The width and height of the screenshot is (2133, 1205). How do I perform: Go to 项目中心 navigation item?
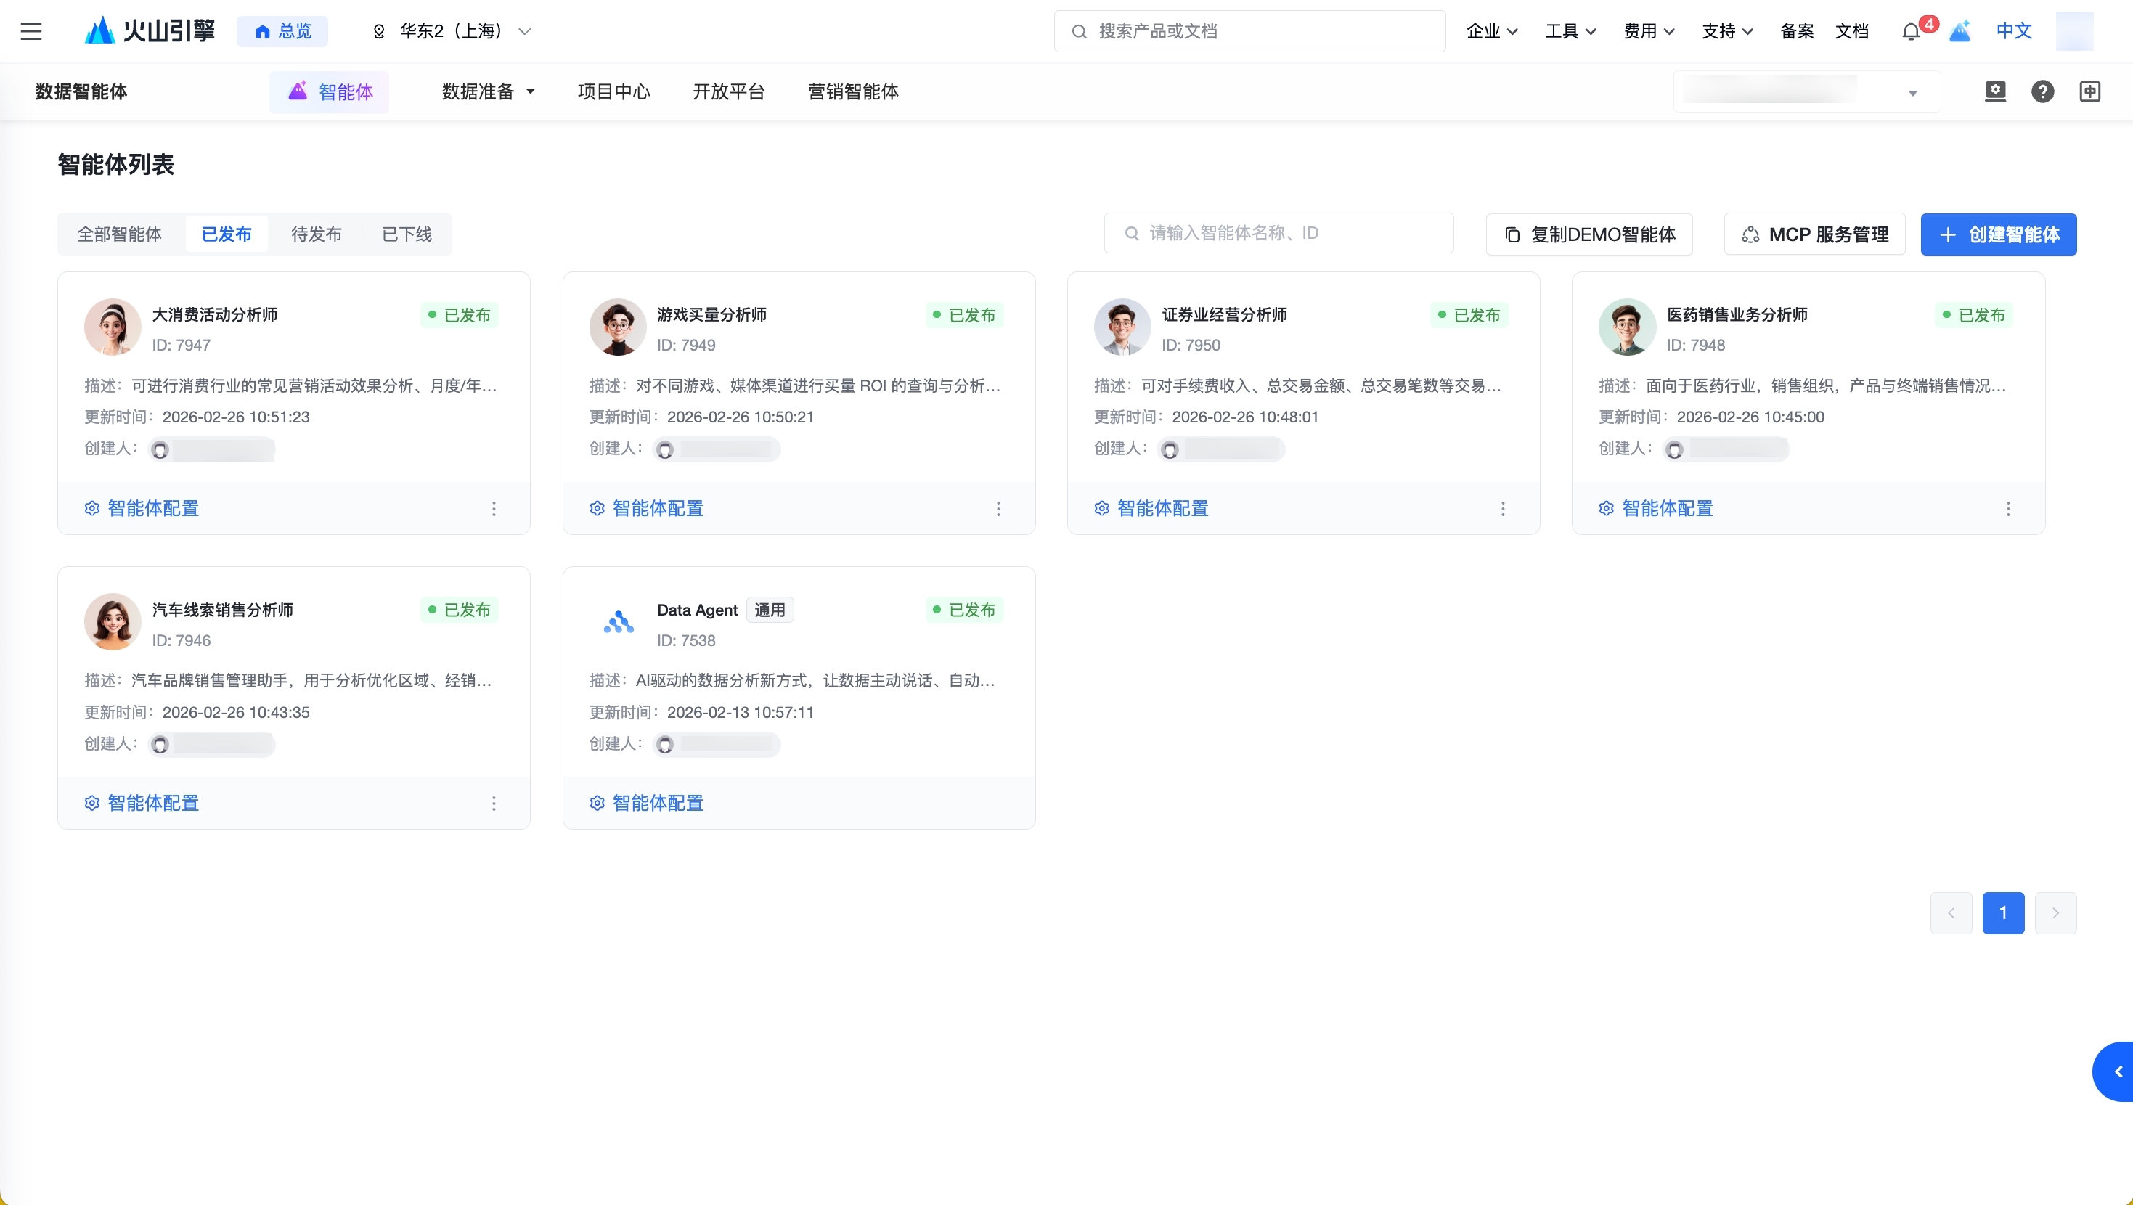613,91
